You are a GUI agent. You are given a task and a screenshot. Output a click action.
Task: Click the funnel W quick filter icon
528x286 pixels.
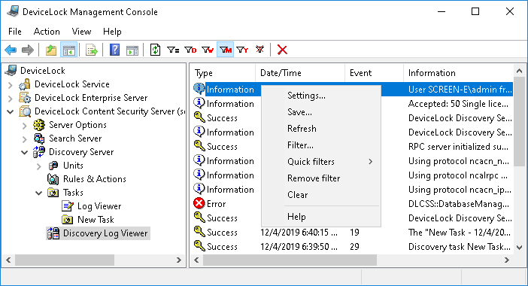(208, 50)
